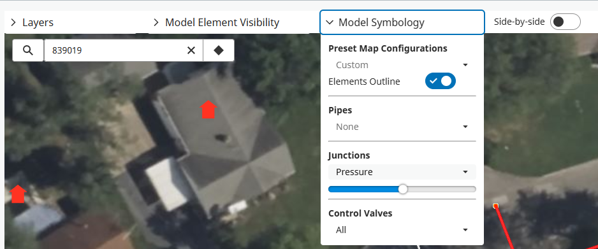Collapse the Model Symbology panel
This screenshot has width=598, height=249.
[402, 22]
